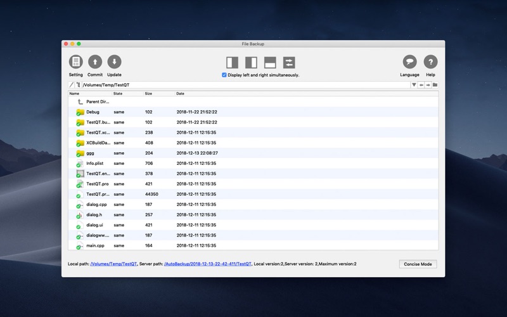Click the Name column header
Image resolution: width=507 pixels, height=317 pixels.
pyautogui.click(x=90, y=93)
